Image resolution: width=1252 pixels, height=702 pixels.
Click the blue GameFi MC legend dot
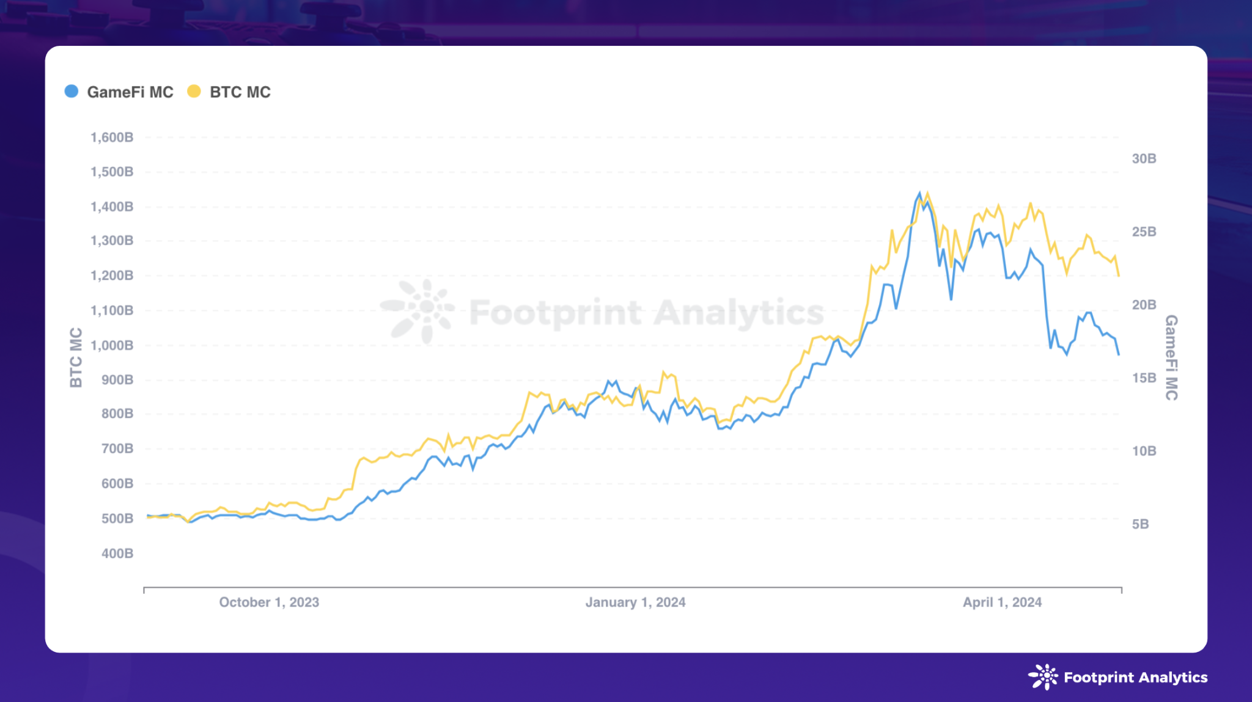click(x=72, y=92)
